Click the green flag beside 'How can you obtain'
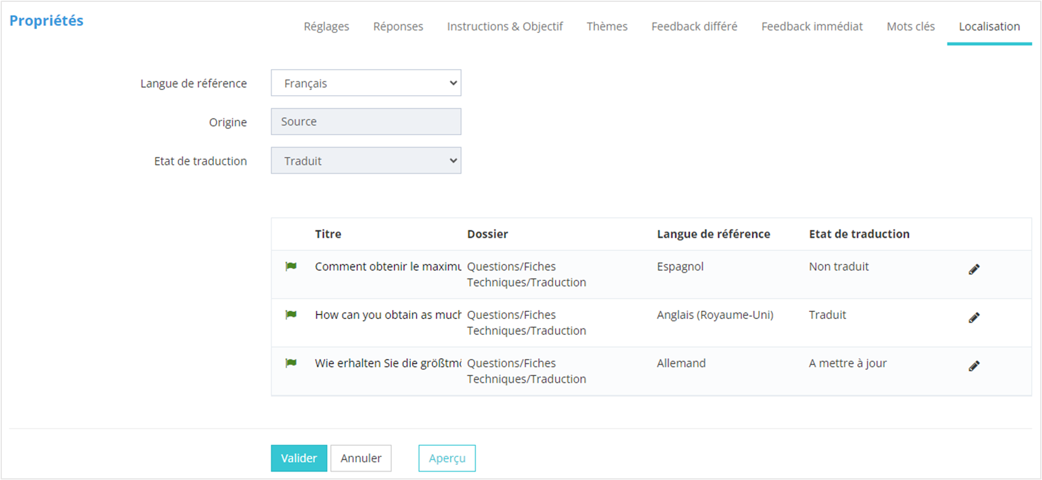This screenshot has height=480, width=1042. [291, 315]
